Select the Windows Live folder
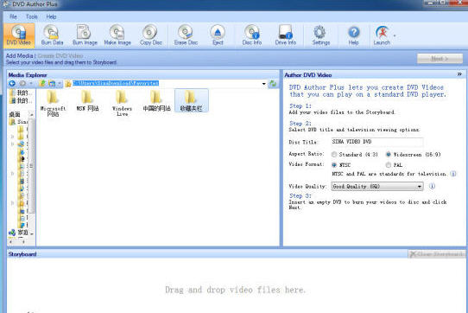The width and height of the screenshot is (468, 313). click(x=122, y=104)
